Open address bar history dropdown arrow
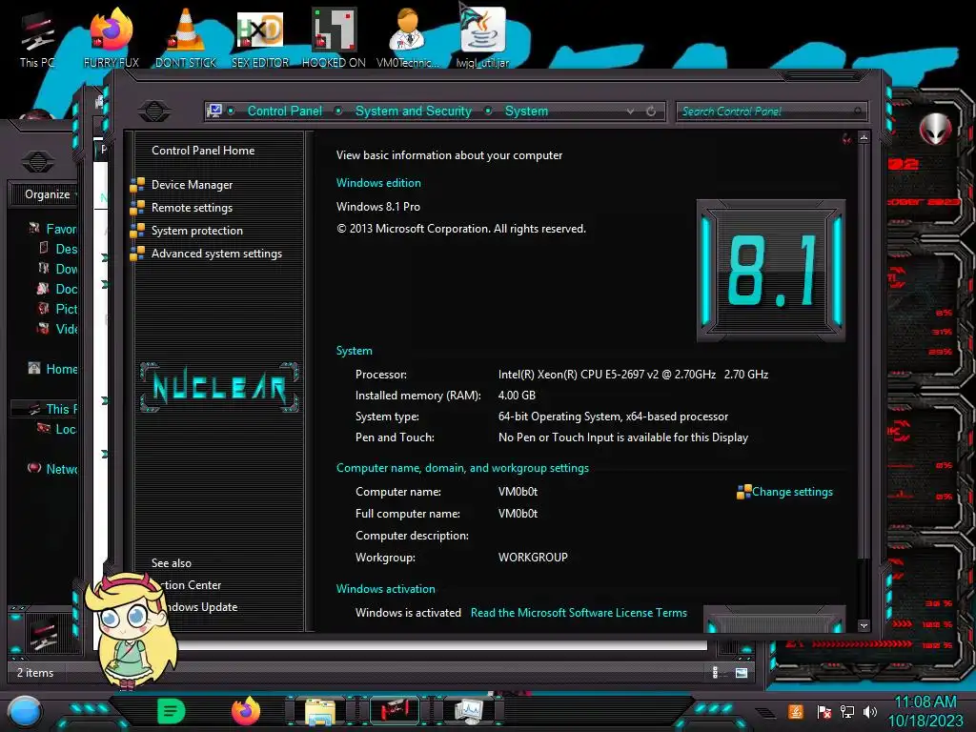Image resolution: width=976 pixels, height=732 pixels. tap(631, 112)
